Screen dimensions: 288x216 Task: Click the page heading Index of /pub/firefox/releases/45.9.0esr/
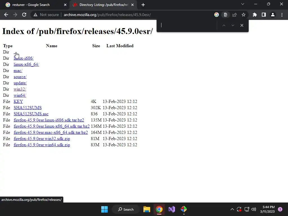point(78,31)
